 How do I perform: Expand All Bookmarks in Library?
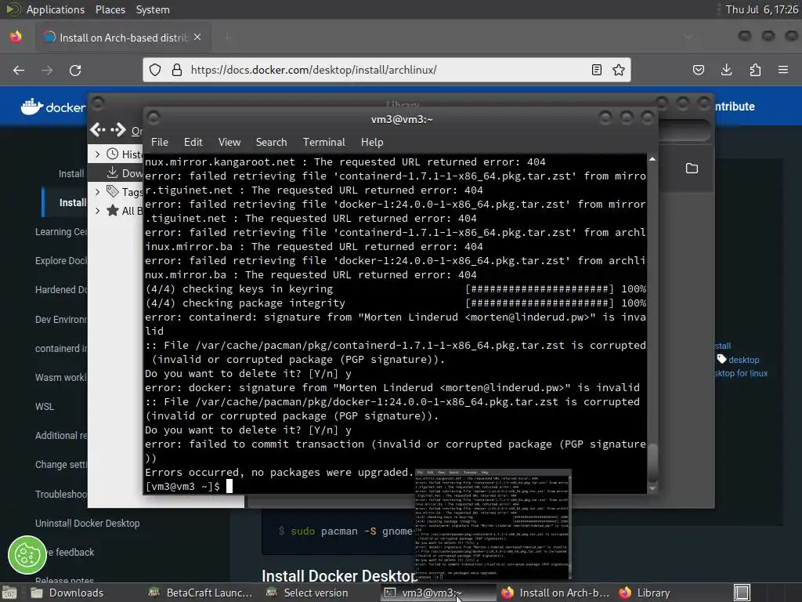point(98,210)
